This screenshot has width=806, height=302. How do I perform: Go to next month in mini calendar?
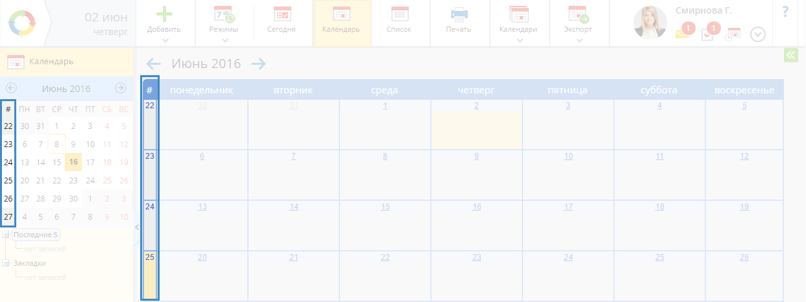click(120, 88)
